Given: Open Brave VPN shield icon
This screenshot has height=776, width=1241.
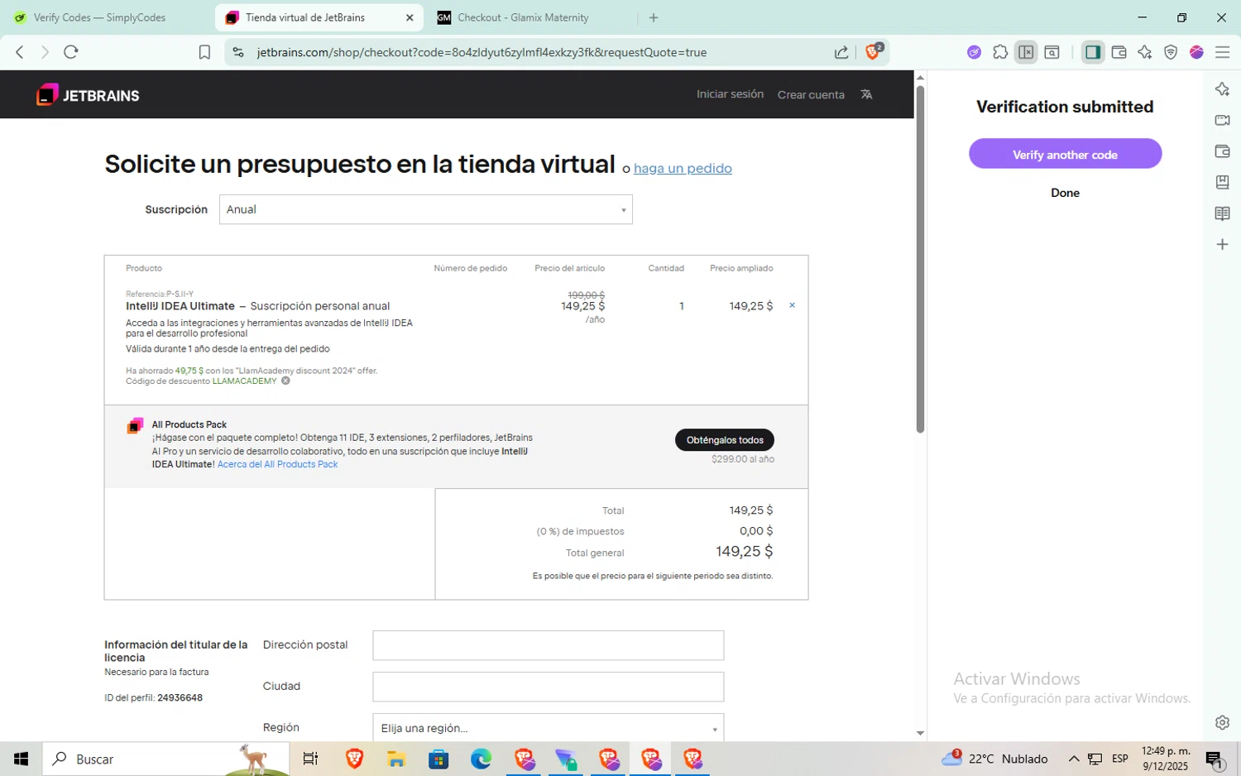Looking at the screenshot, I should click(x=1171, y=52).
